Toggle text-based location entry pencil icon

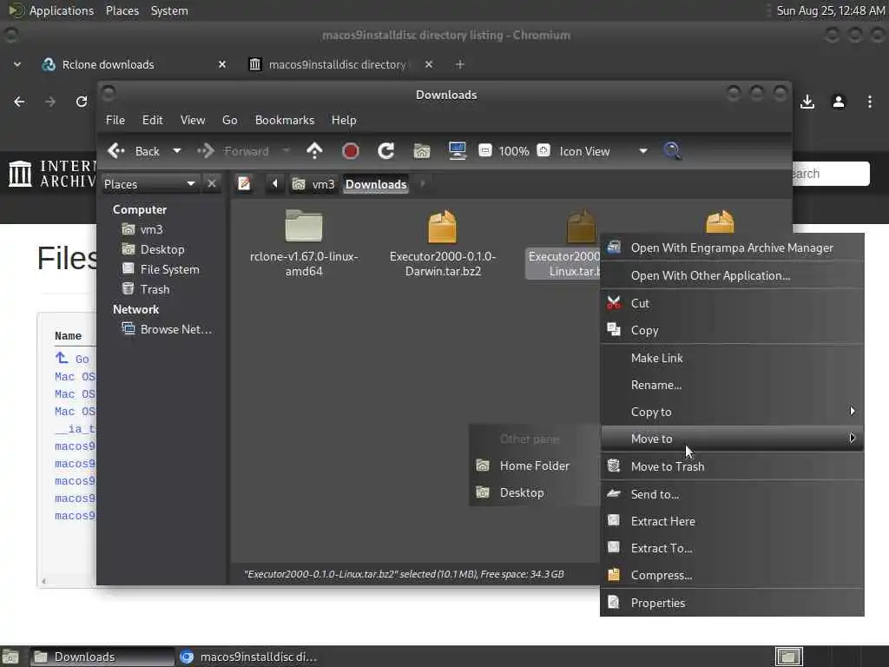tap(244, 184)
